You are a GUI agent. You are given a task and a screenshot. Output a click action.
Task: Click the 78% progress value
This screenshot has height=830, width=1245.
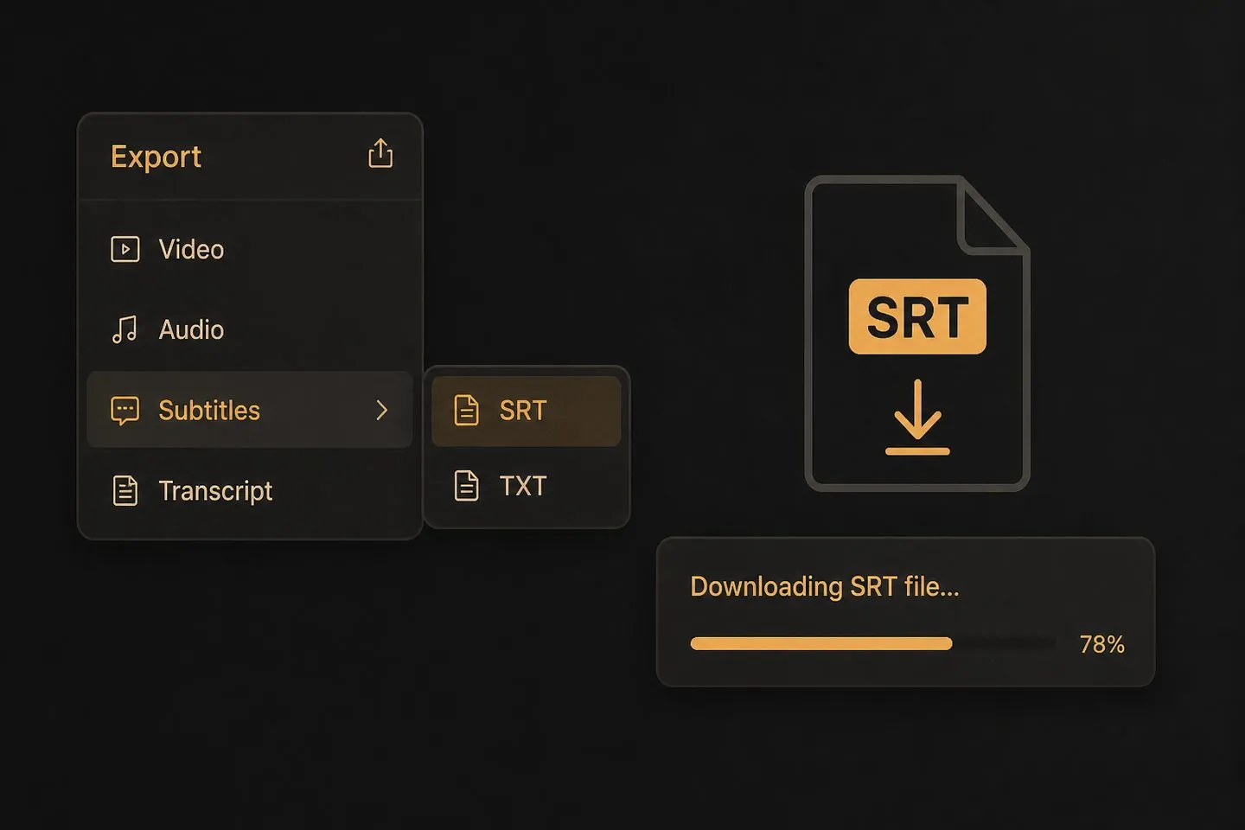coord(1101,644)
